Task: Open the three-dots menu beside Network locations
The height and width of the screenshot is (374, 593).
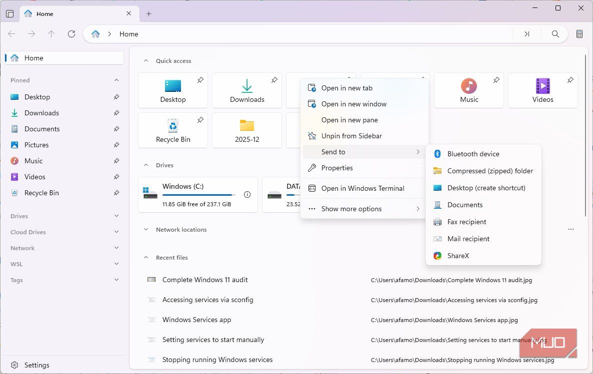Action: pos(571,229)
